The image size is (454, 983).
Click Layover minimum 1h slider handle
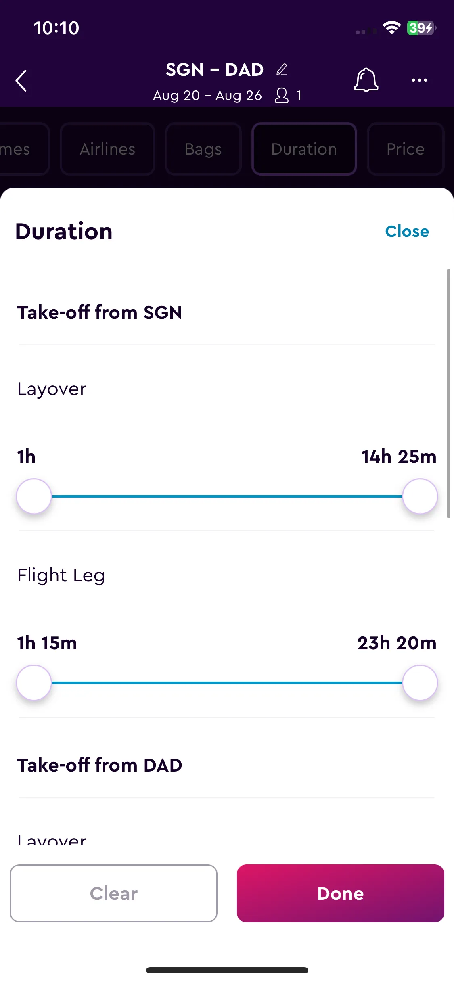34,496
